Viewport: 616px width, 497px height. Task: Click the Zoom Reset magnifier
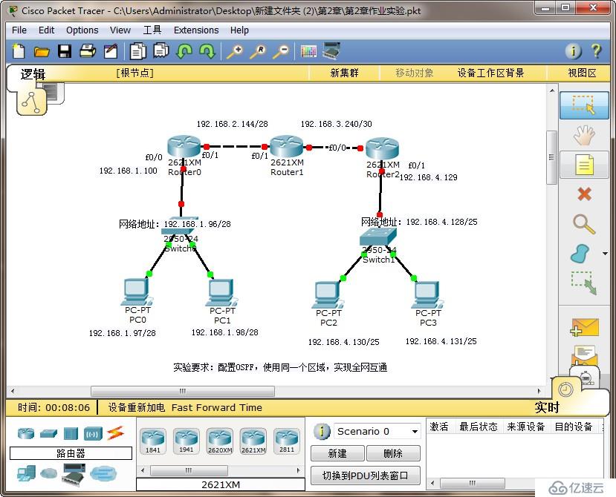(258, 51)
